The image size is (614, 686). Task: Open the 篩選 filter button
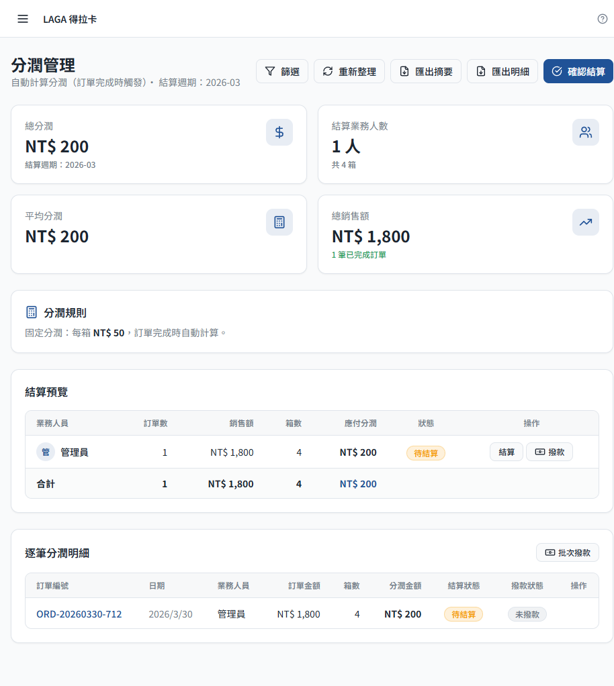282,71
